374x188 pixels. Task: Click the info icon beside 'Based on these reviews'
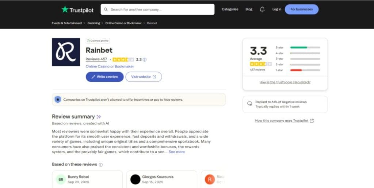[x=101, y=165]
